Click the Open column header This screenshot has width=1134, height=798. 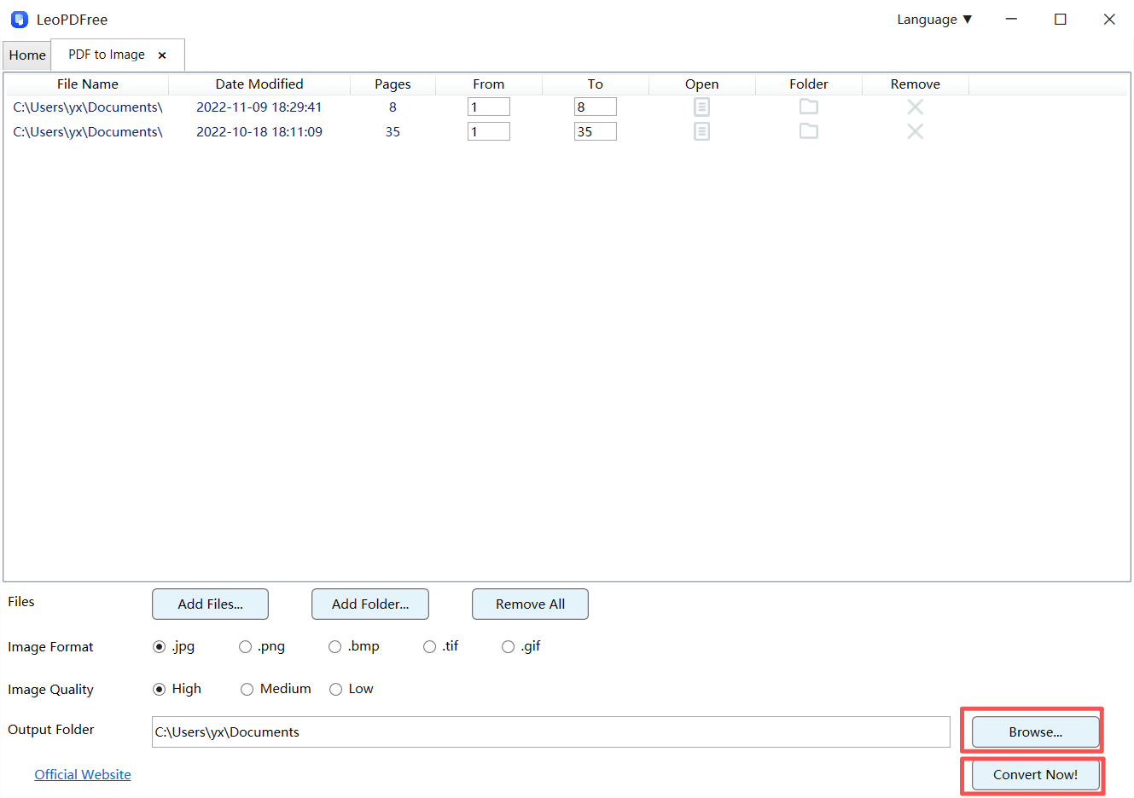click(x=702, y=84)
